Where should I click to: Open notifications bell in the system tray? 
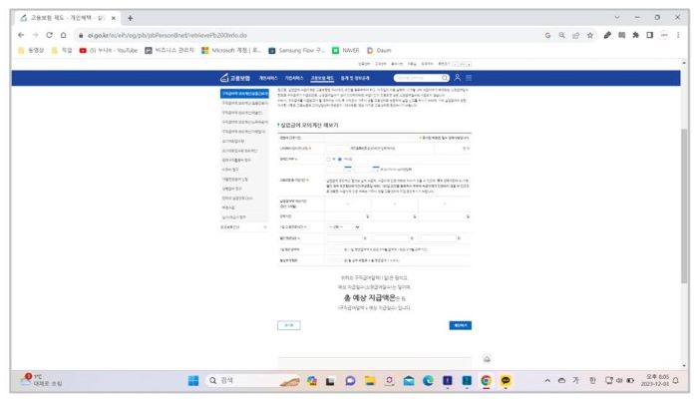click(x=676, y=380)
